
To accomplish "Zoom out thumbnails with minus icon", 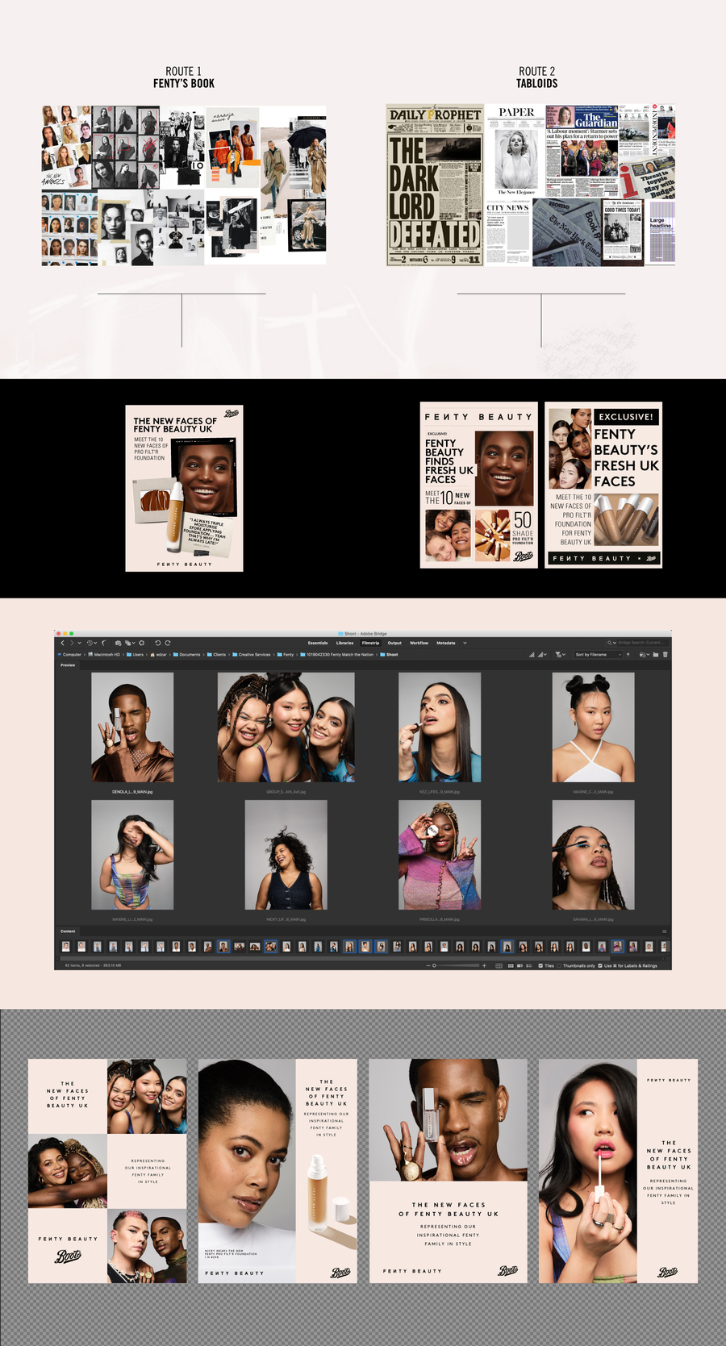I will [428, 965].
